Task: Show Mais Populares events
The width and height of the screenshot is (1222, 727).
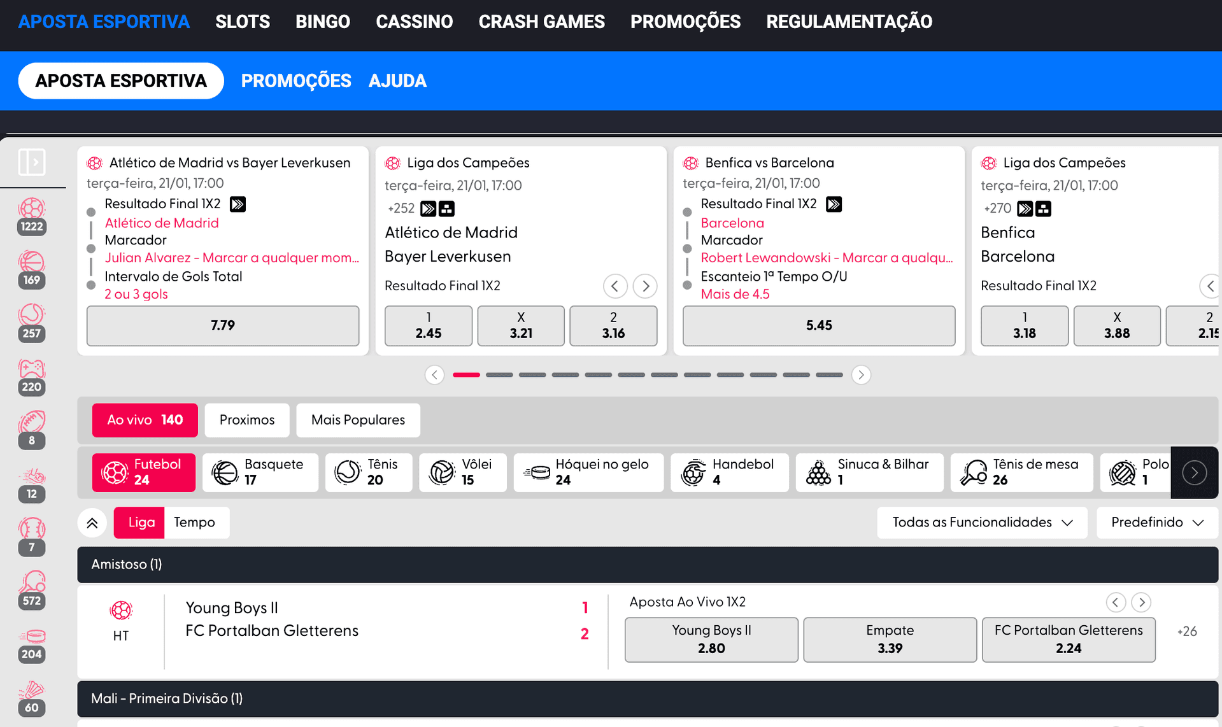Action: coord(359,420)
